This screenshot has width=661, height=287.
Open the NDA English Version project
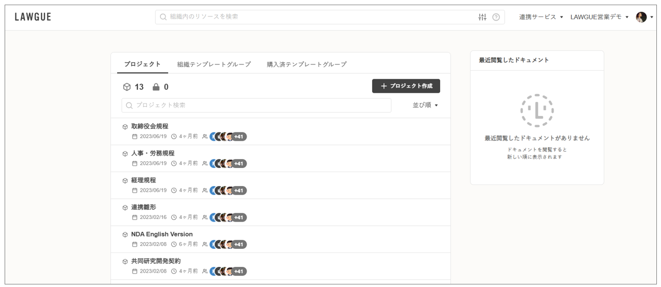coord(162,234)
